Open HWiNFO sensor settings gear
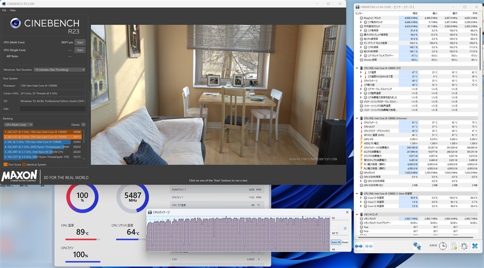Viewport: 484px width, 268px height. coord(464,246)
